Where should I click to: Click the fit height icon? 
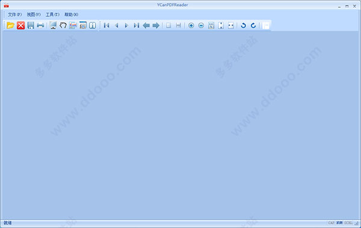click(x=221, y=25)
